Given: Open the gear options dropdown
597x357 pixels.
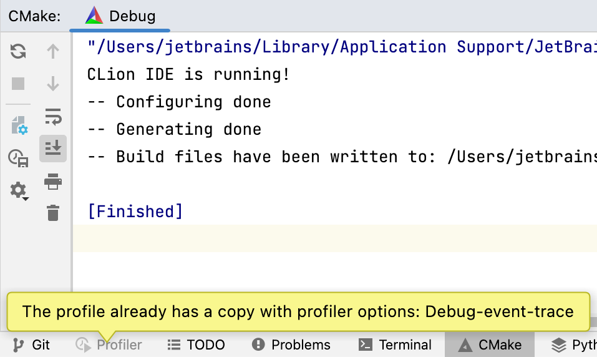Looking at the screenshot, I should [x=19, y=190].
